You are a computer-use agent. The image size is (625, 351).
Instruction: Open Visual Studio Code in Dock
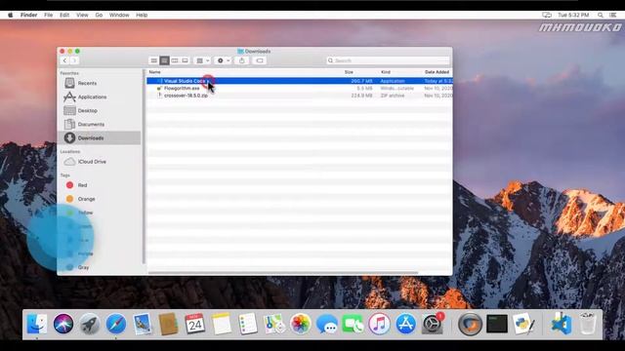pos(562,324)
